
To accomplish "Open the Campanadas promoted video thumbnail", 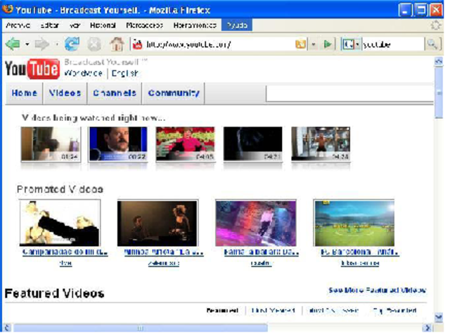I will 60,223.
